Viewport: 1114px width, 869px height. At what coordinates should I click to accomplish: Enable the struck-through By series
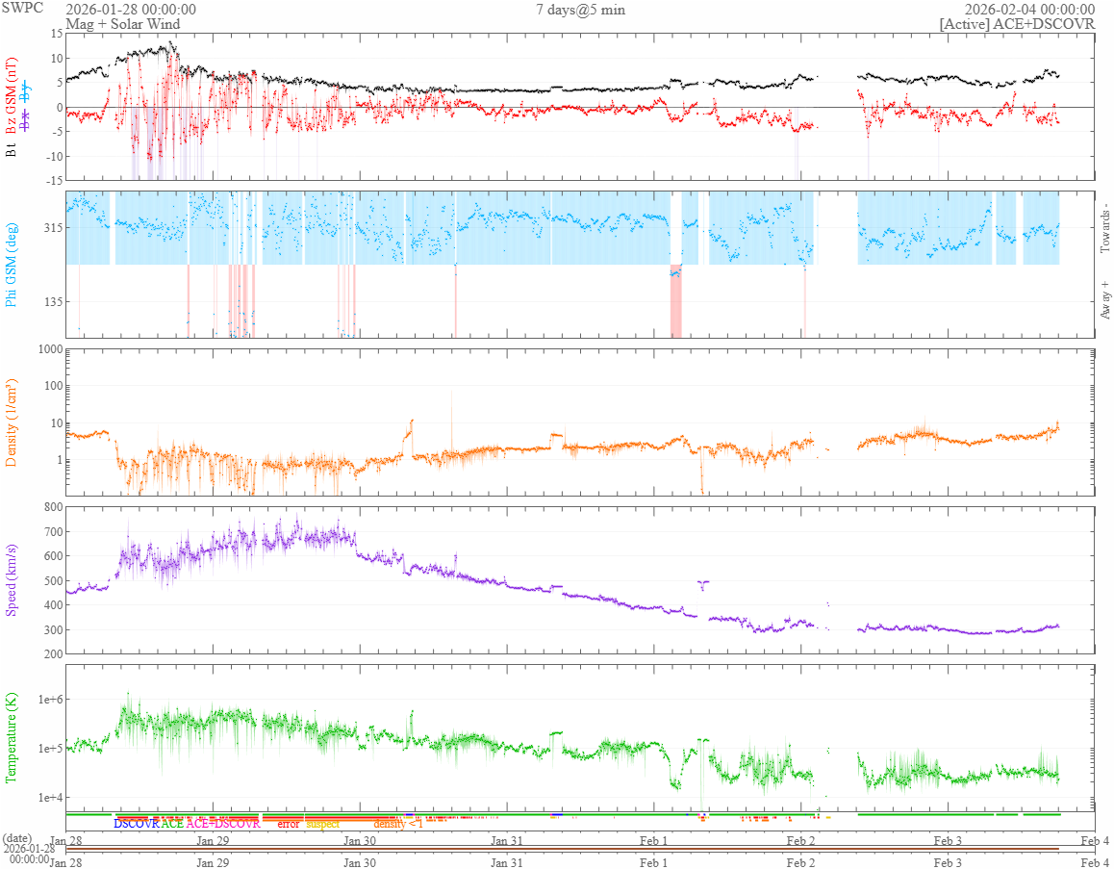[x=26, y=91]
